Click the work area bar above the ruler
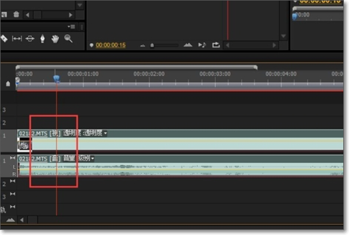The image size is (349, 235). pos(137,67)
